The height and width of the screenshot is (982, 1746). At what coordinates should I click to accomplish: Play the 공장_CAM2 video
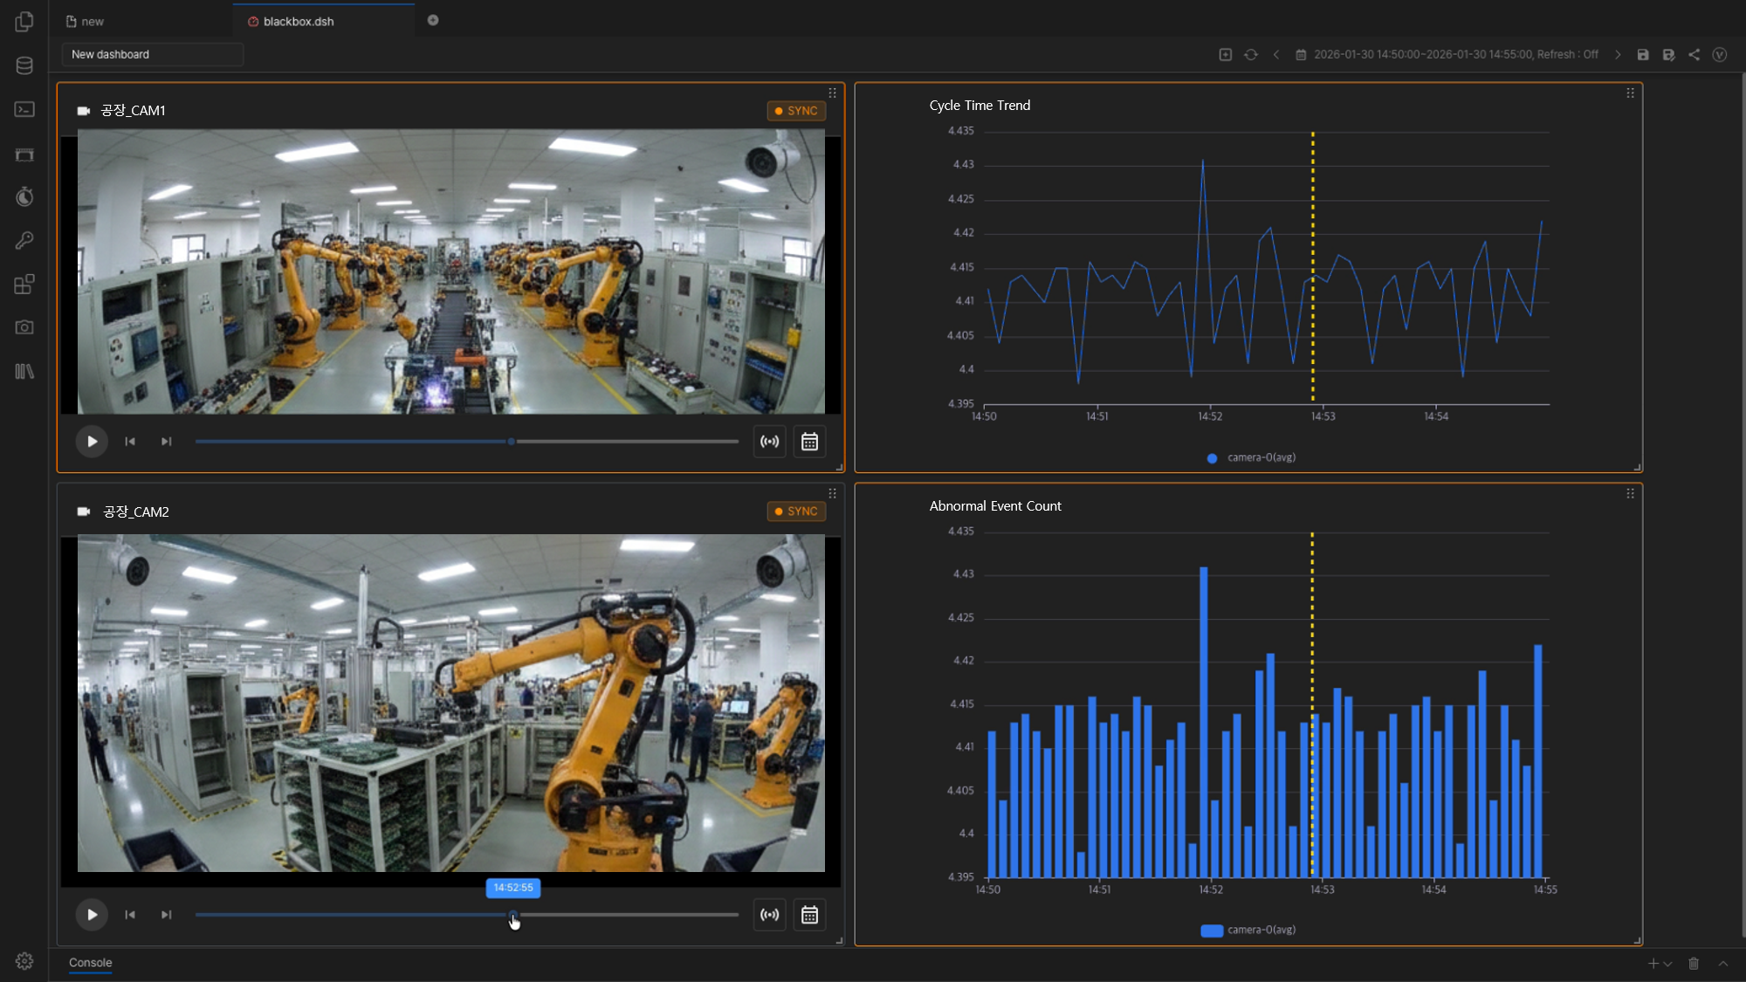point(92,915)
